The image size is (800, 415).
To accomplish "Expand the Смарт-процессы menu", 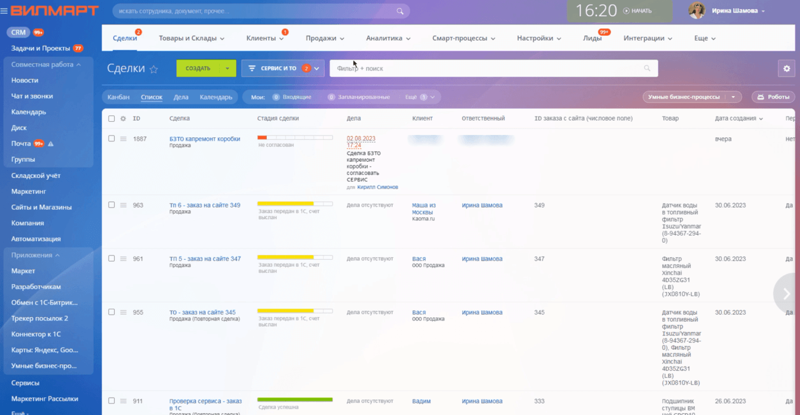I will pyautogui.click(x=464, y=38).
